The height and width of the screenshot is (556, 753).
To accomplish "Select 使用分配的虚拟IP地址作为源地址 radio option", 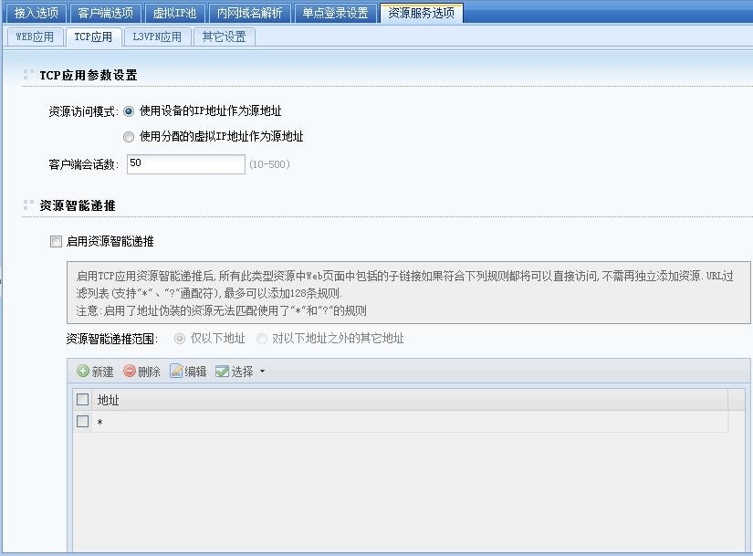I will [129, 137].
